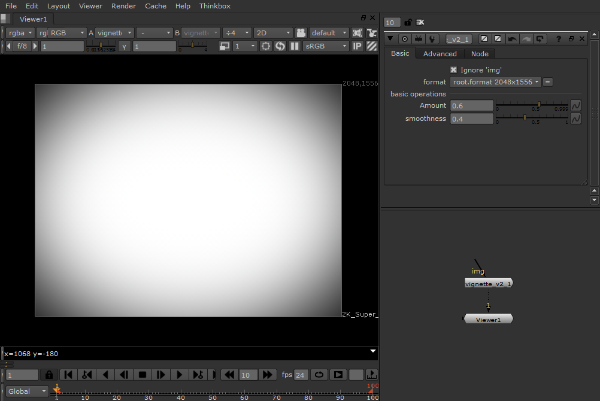Open the wipe mode dropdown showing dash

tap(154, 33)
